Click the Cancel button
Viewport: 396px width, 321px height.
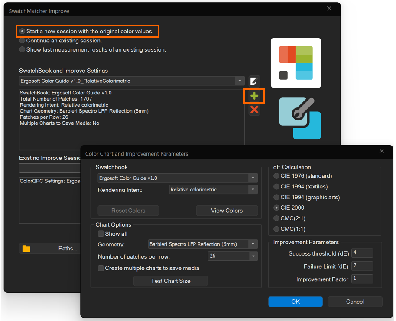click(355, 302)
